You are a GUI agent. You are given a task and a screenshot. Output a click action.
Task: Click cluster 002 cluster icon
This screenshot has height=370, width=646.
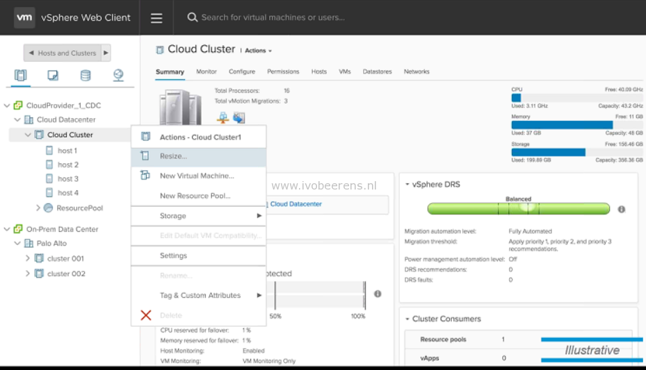(x=39, y=274)
